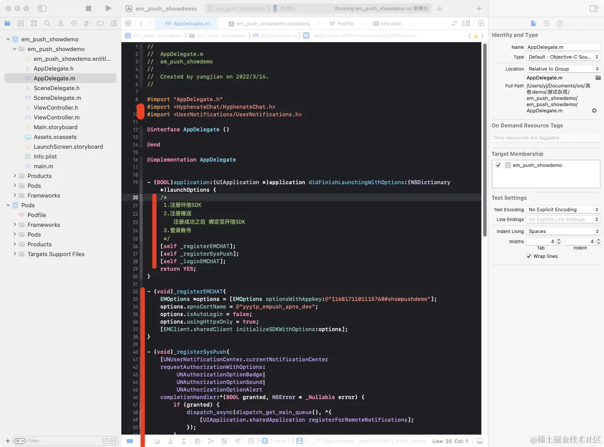
Task: Toggle breakpoints activation in debug bar
Action: (x=130, y=441)
